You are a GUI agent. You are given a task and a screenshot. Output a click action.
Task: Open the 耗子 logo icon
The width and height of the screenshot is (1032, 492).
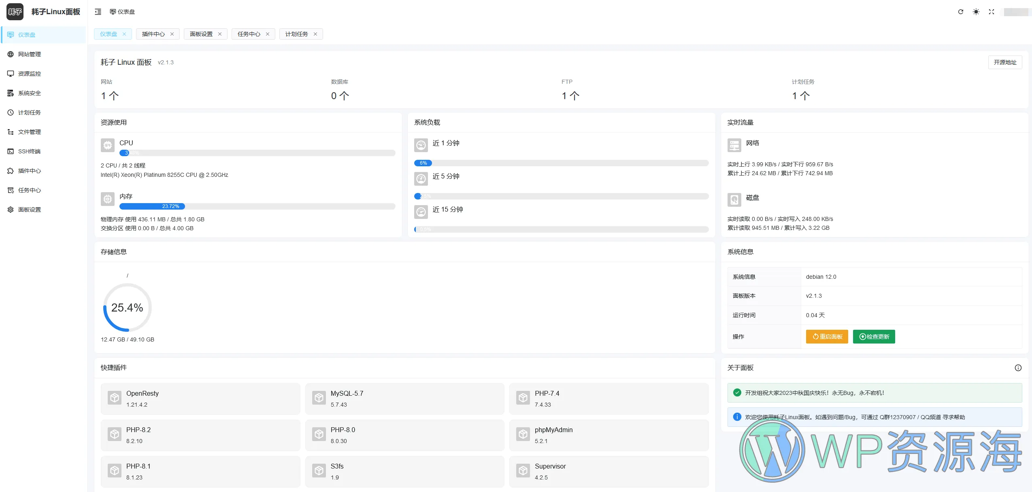15,12
